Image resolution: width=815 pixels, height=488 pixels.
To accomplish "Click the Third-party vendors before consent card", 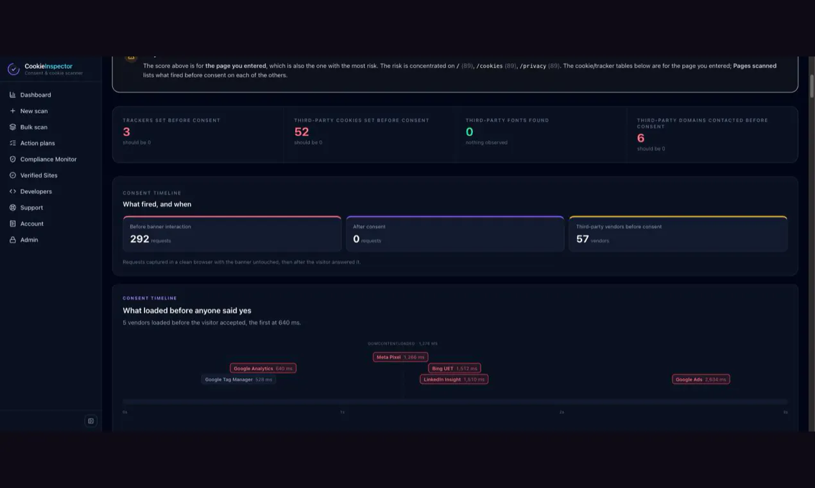I will (x=678, y=234).
